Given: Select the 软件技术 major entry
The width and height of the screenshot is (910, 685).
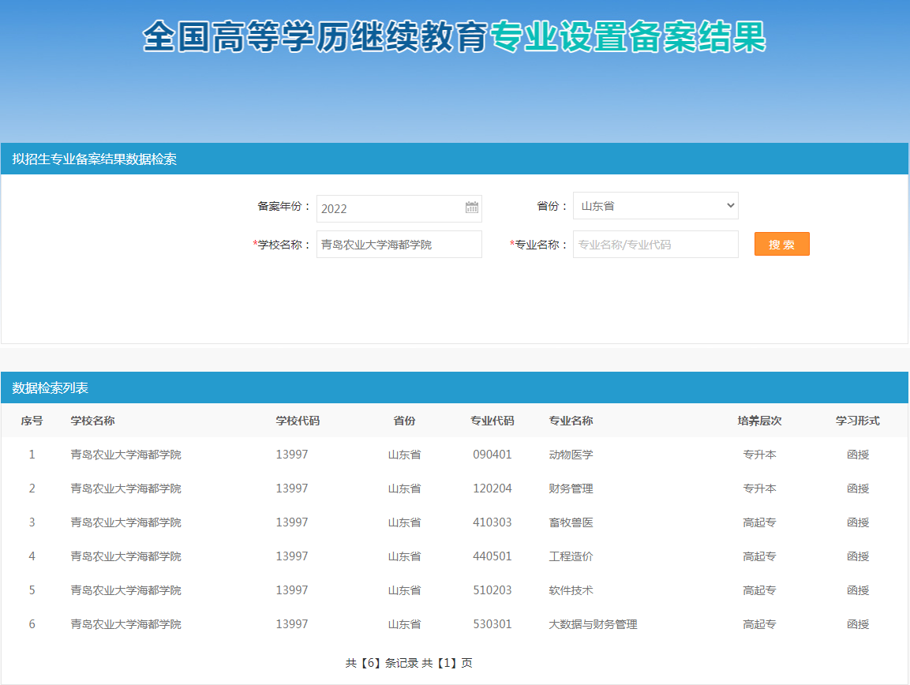Looking at the screenshot, I should point(571,590).
